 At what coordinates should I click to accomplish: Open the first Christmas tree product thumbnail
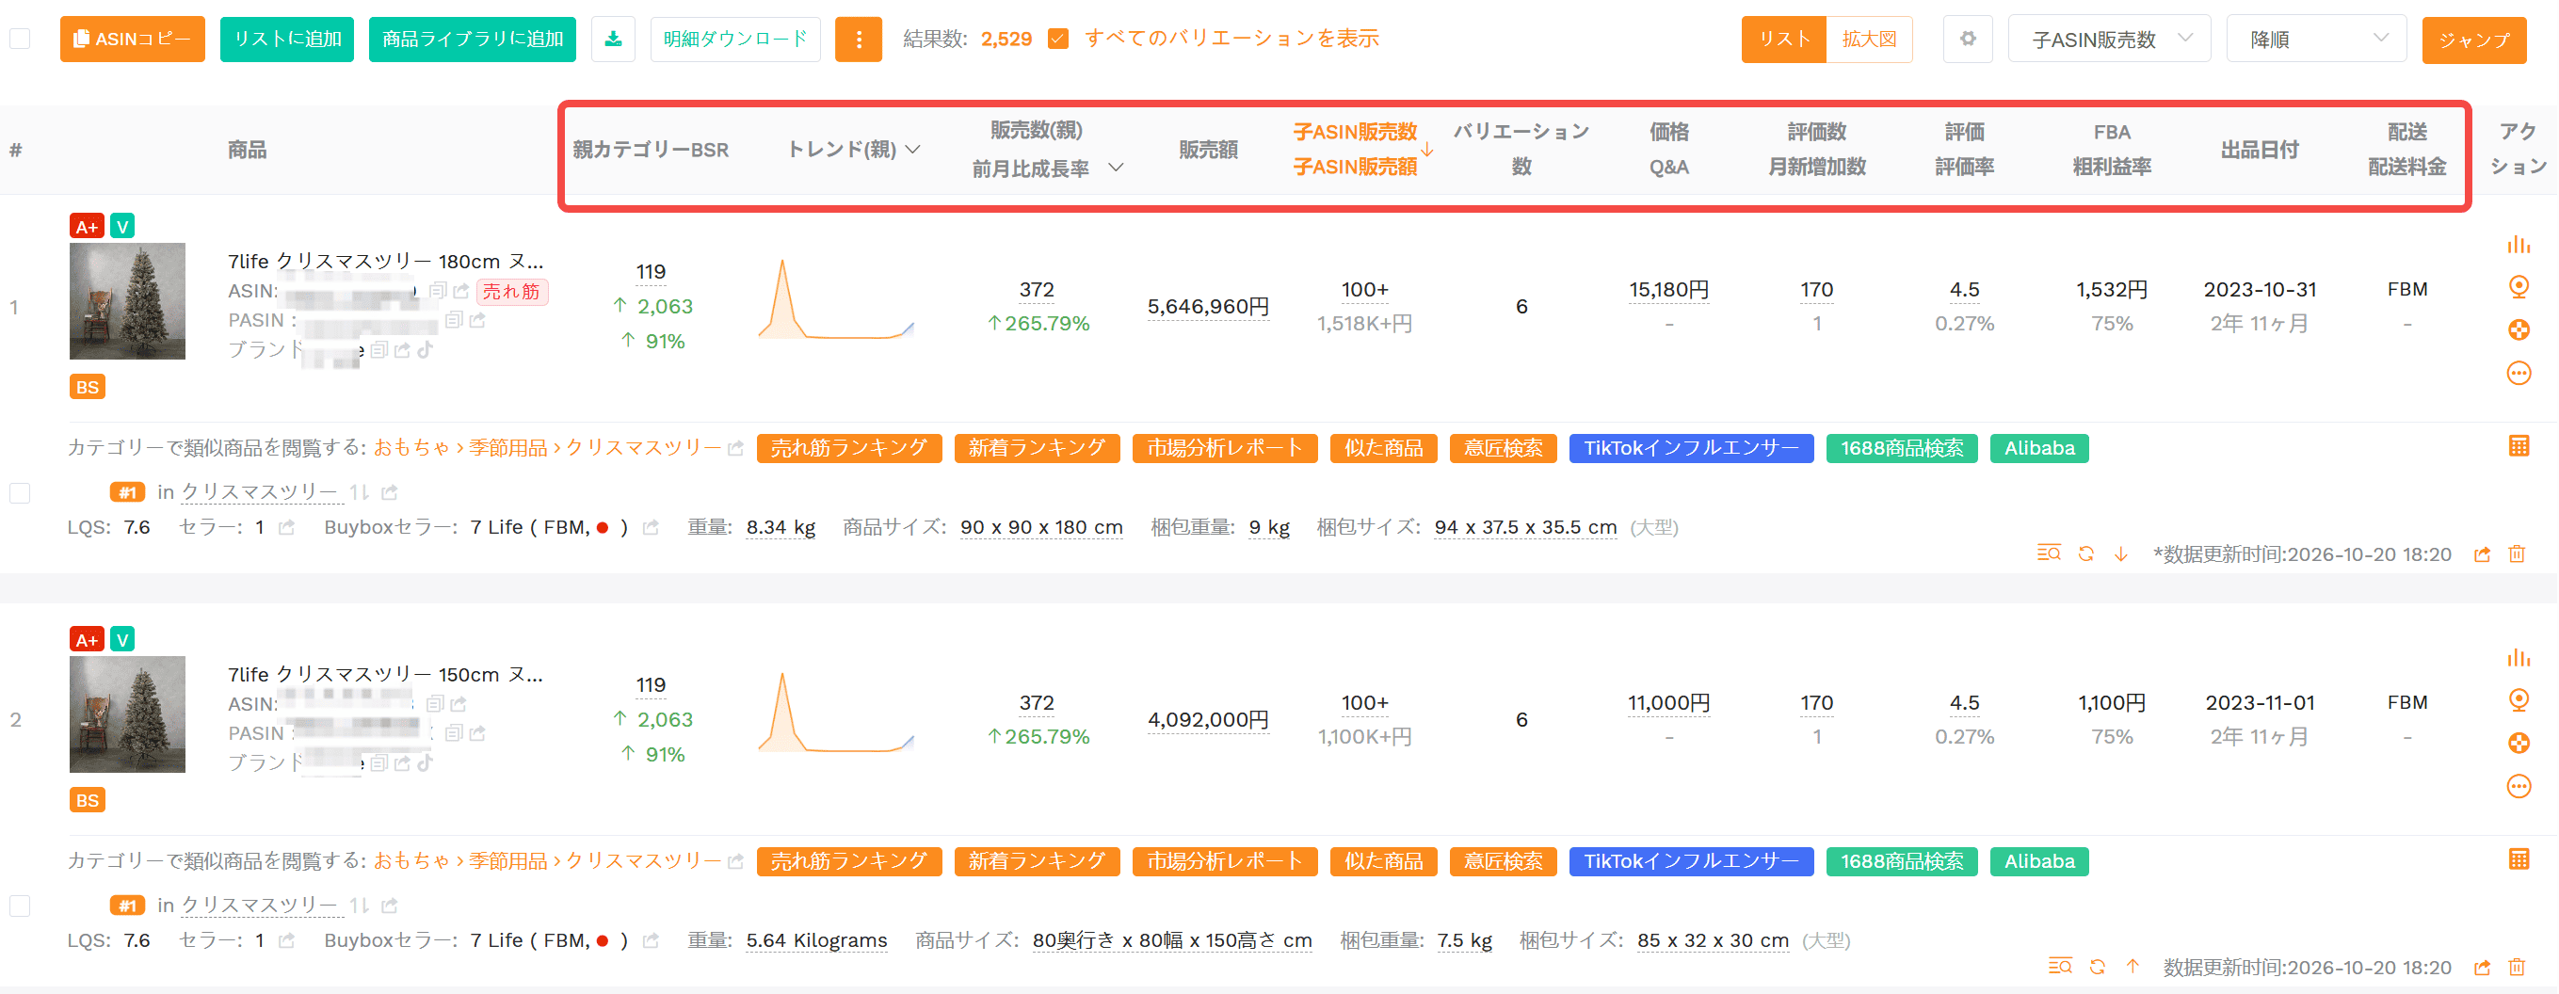(127, 301)
